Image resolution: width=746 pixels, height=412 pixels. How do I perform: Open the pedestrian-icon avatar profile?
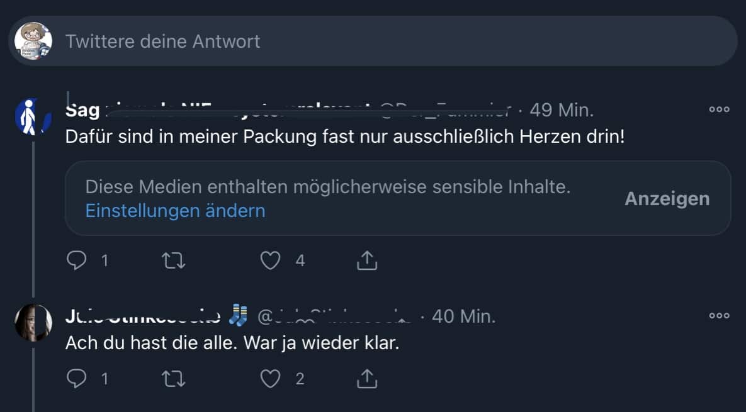[33, 116]
